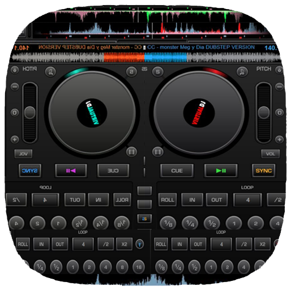The image size is (290, 290).
Task: Click the mirrored CUE button on the left deck
Action: [x=113, y=170]
